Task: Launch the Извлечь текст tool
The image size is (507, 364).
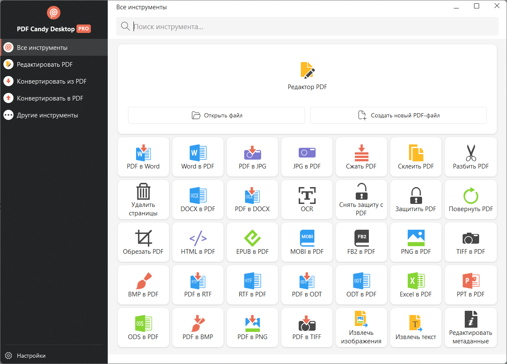Action: tap(416, 327)
